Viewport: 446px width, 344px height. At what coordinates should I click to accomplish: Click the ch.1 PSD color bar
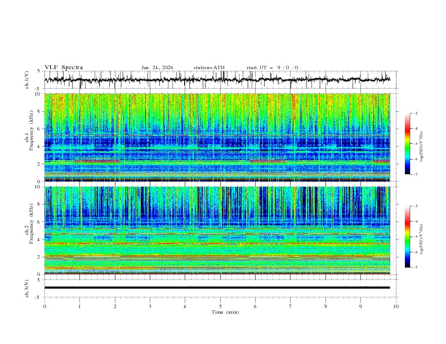click(407, 143)
